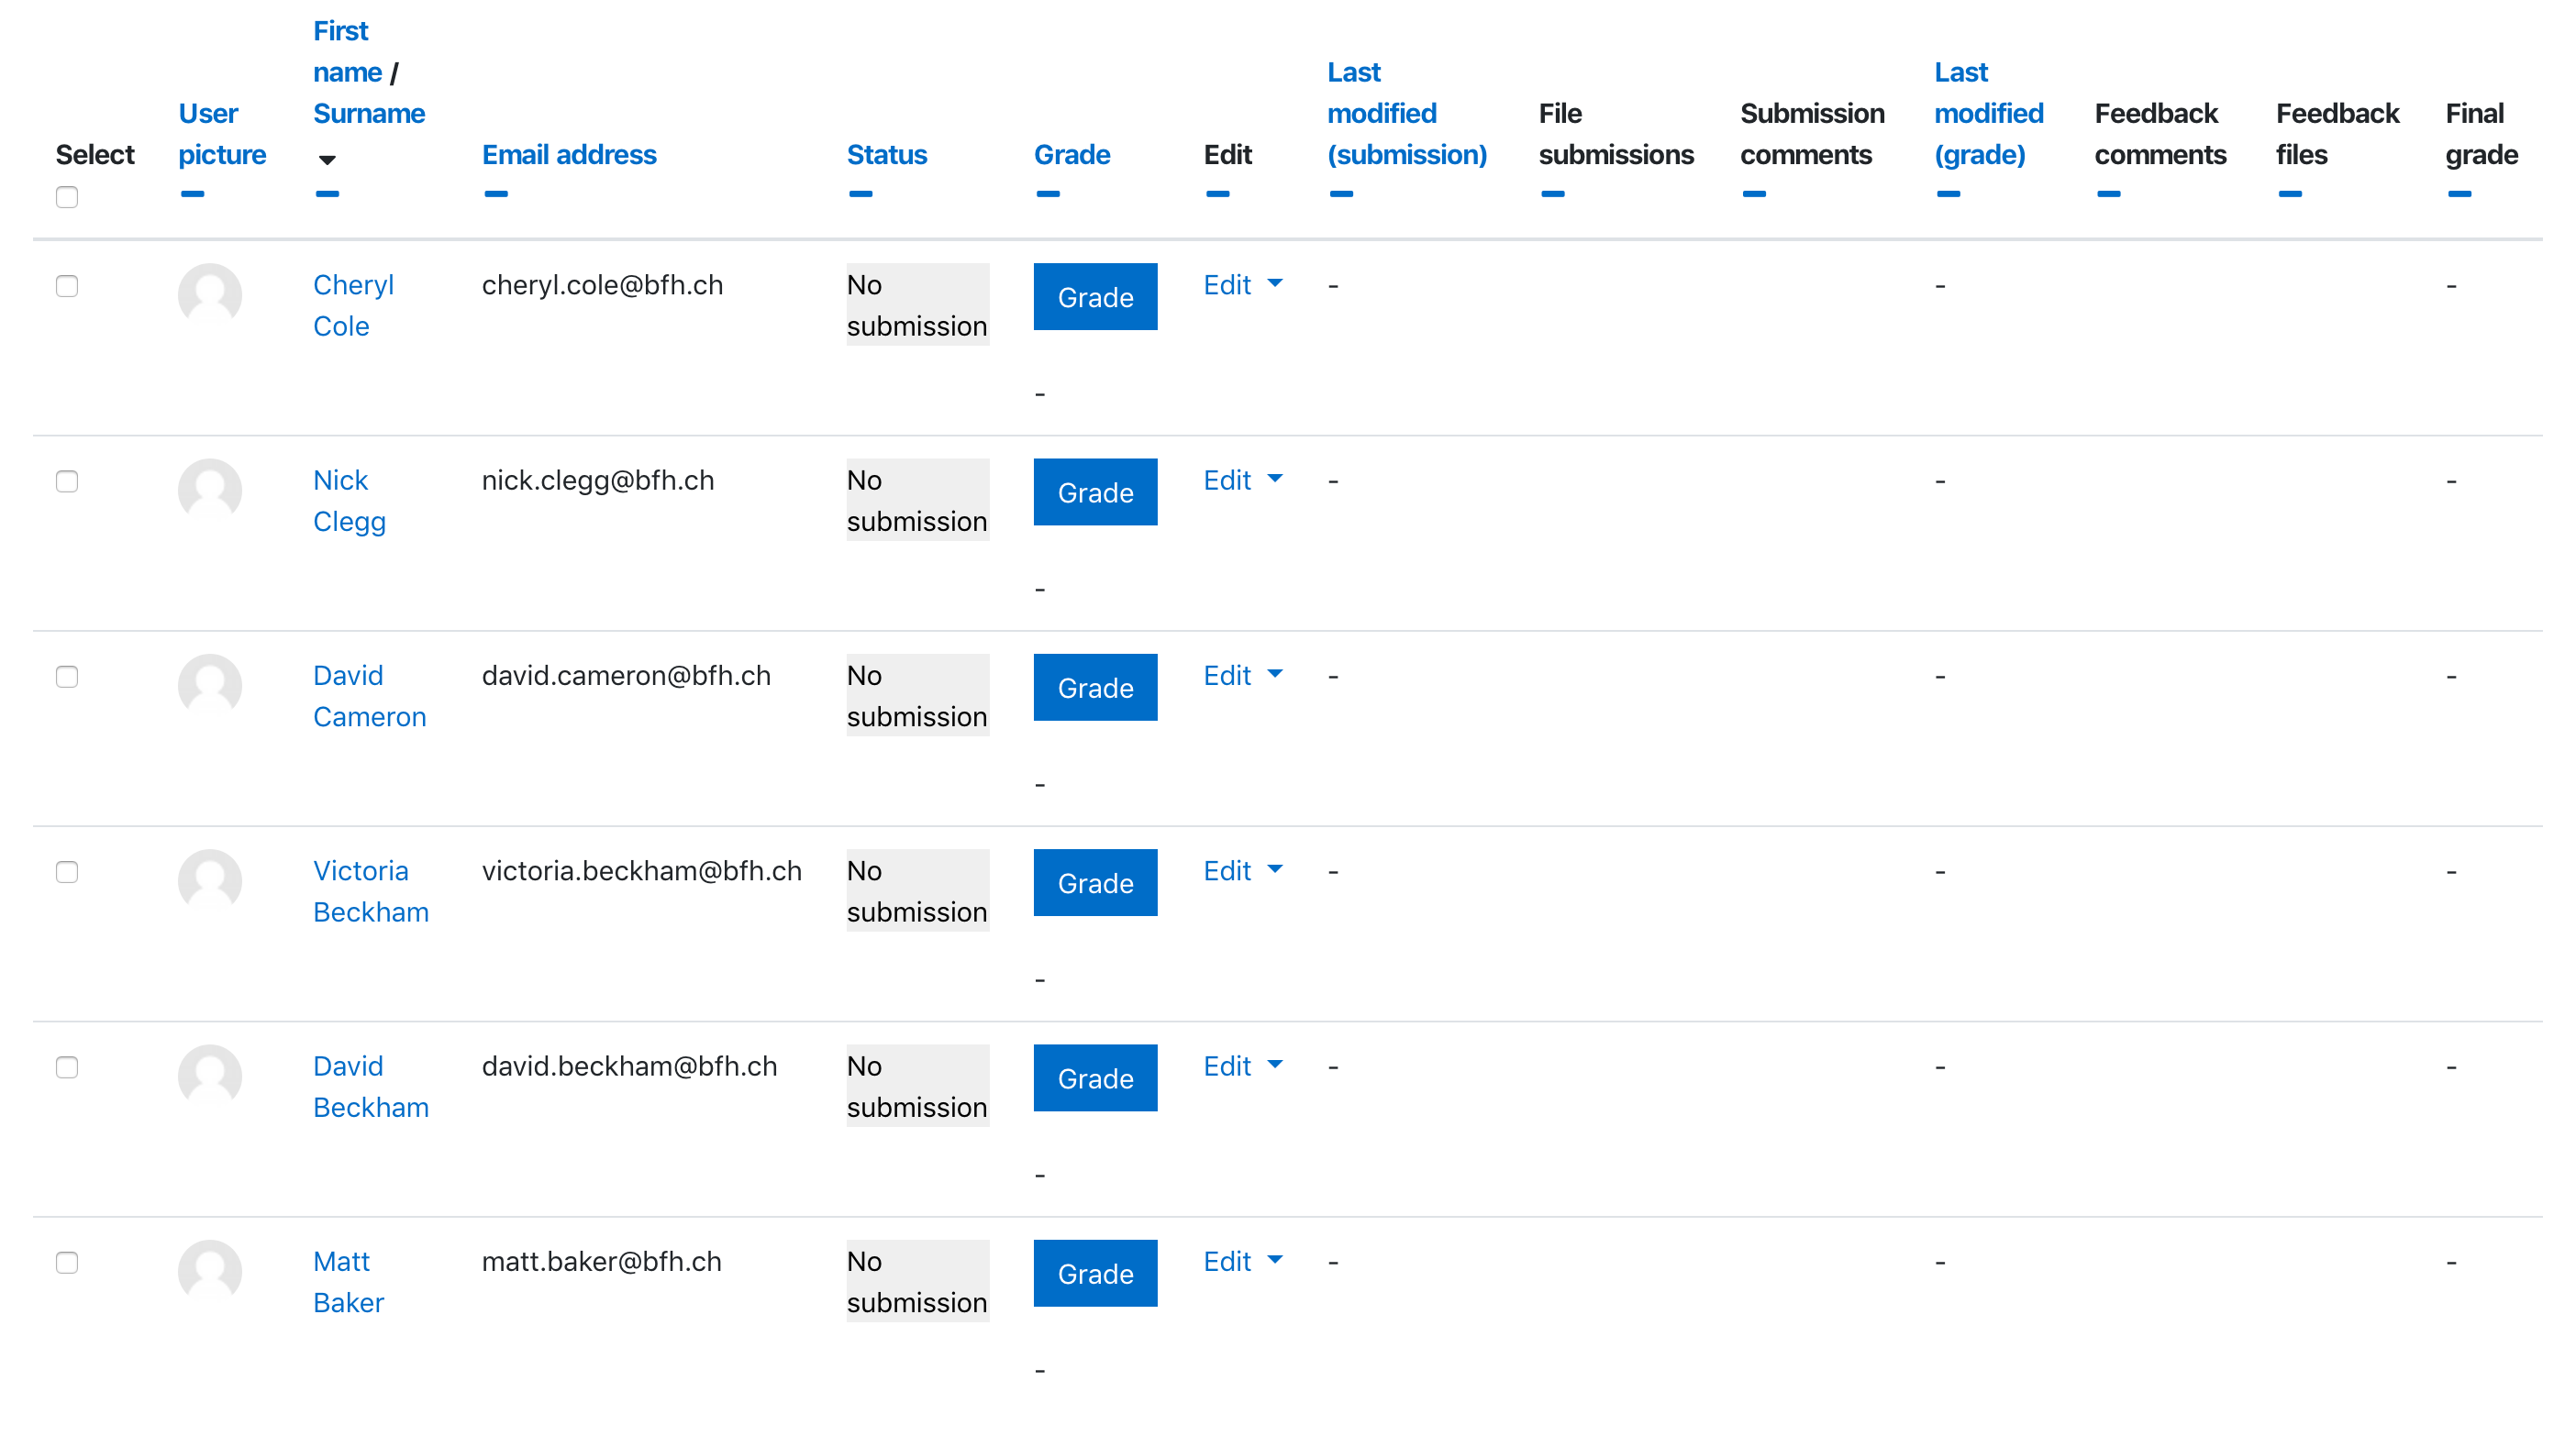Click email victoria.beckham@bfh.ch
The image size is (2576, 1436).
pyautogui.click(x=642, y=871)
